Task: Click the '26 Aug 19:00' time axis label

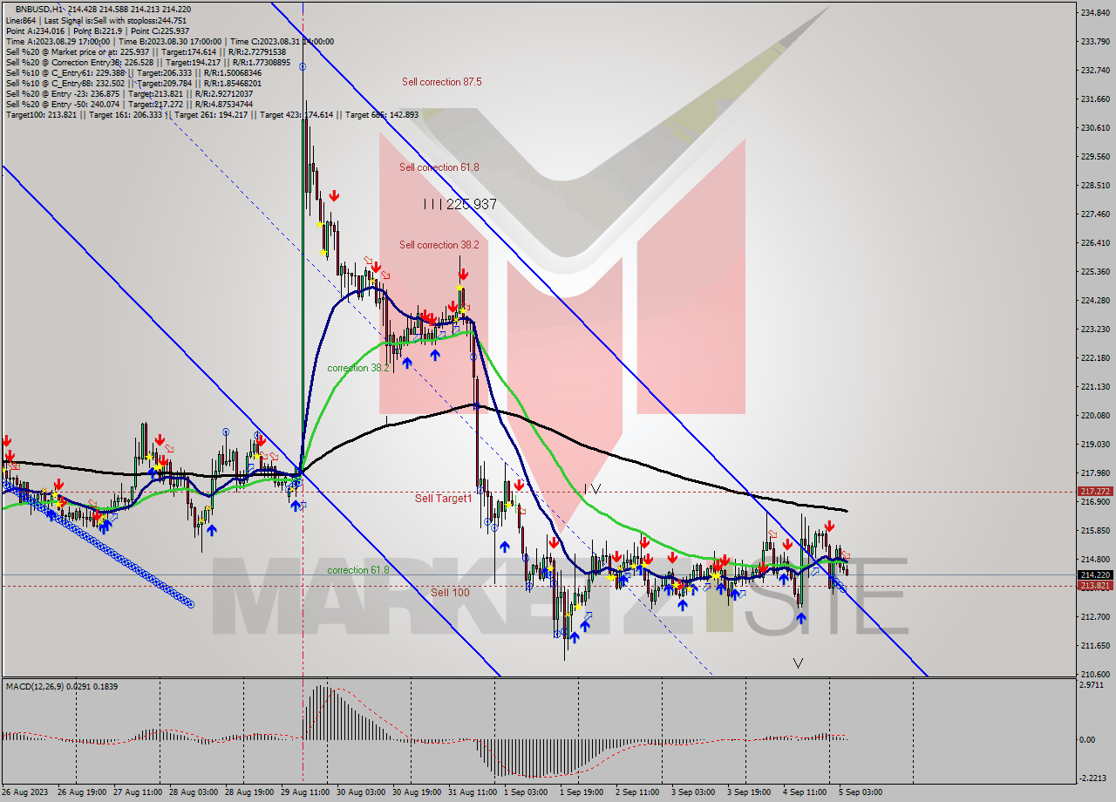Action: [82, 792]
